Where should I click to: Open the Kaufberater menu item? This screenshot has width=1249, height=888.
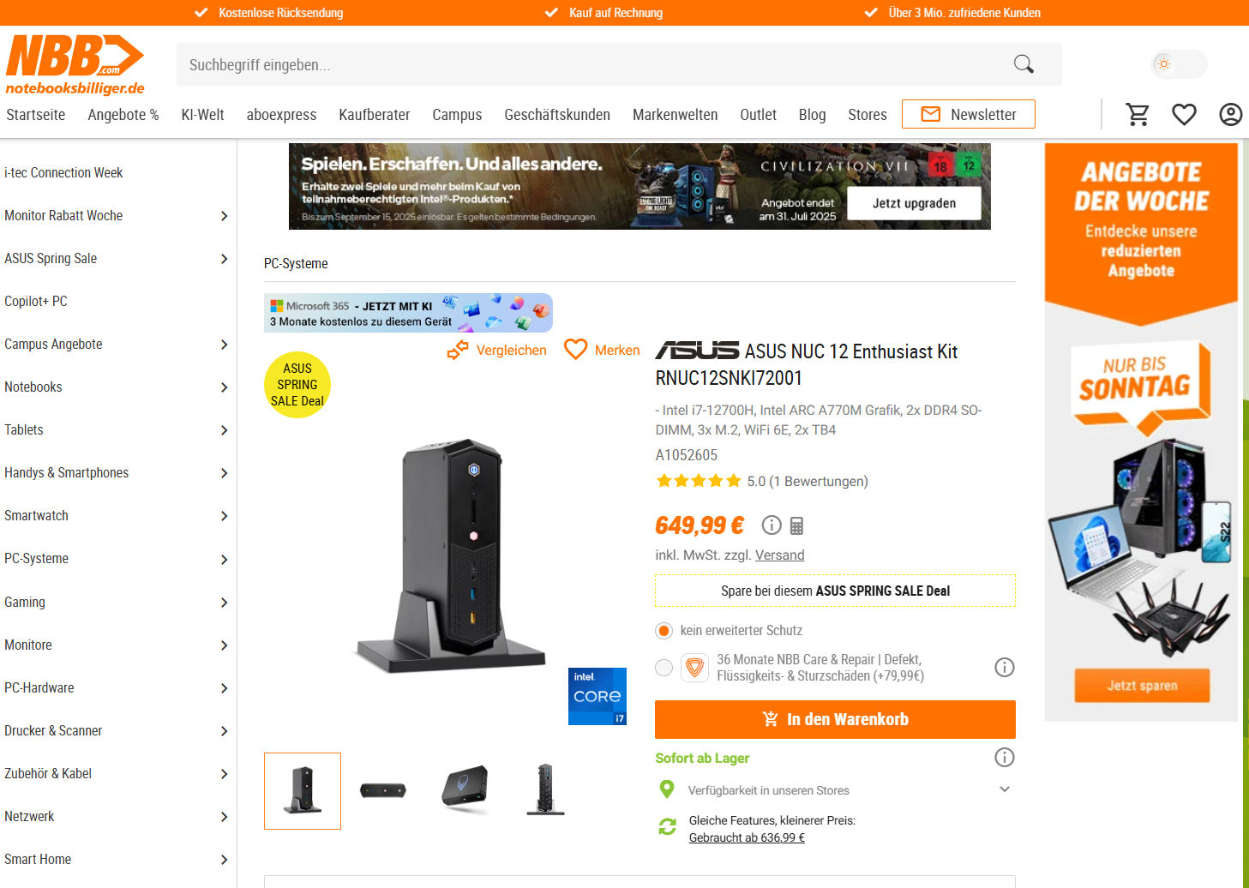point(374,115)
